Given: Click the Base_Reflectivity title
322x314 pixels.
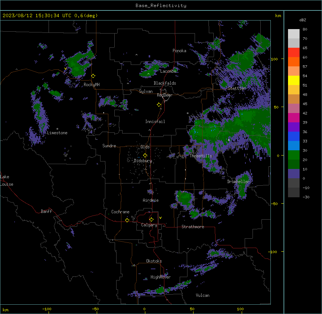Looking at the screenshot, I should (161, 6).
